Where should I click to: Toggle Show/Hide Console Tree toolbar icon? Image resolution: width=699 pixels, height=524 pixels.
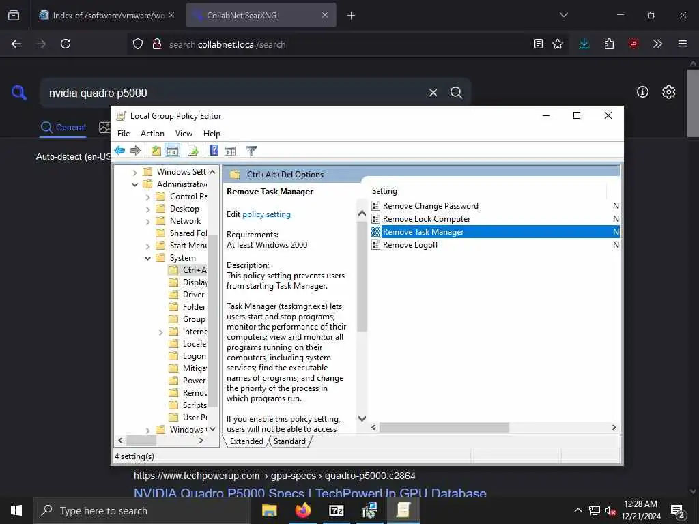pyautogui.click(x=172, y=151)
